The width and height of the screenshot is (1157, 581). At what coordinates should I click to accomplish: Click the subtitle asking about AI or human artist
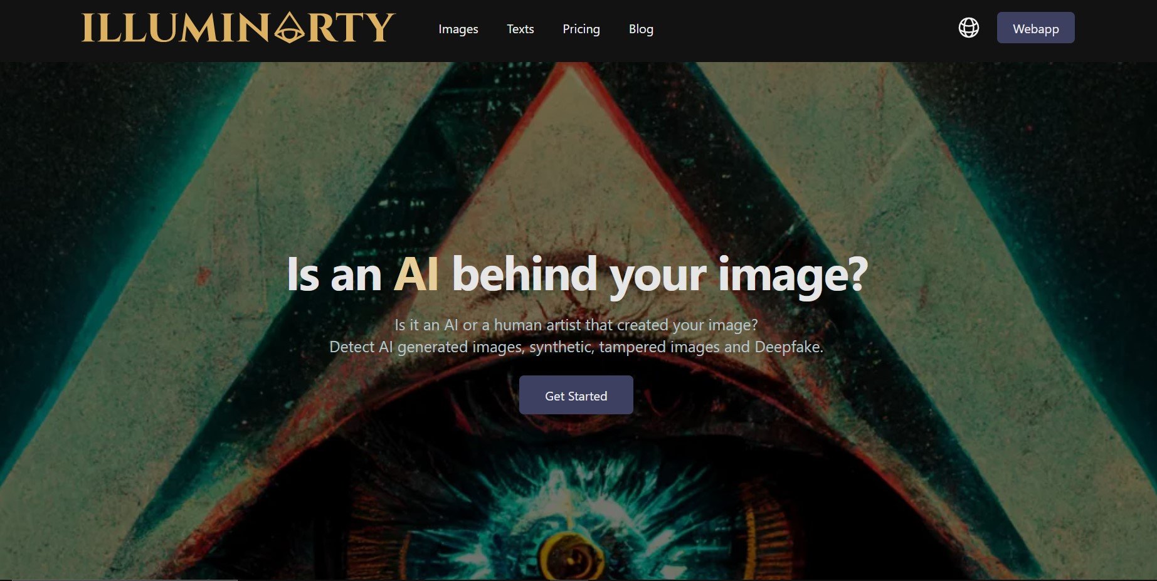576,325
